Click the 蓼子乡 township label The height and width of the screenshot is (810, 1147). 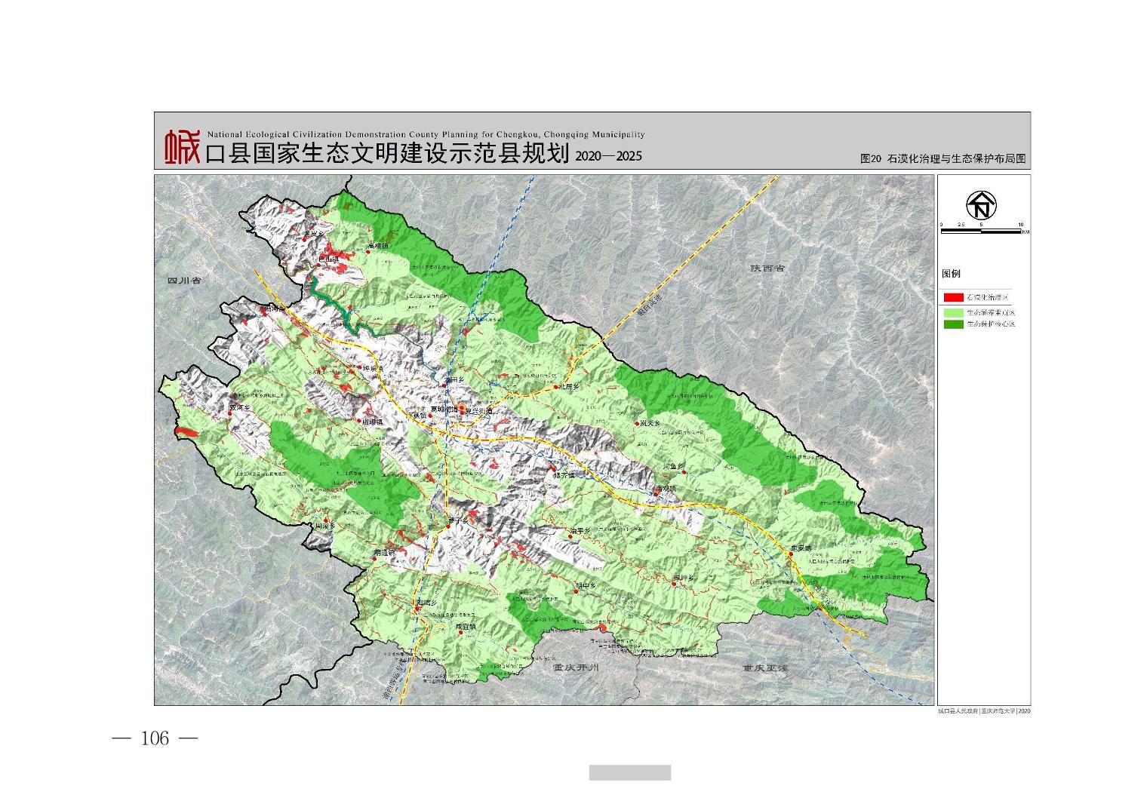(458, 520)
